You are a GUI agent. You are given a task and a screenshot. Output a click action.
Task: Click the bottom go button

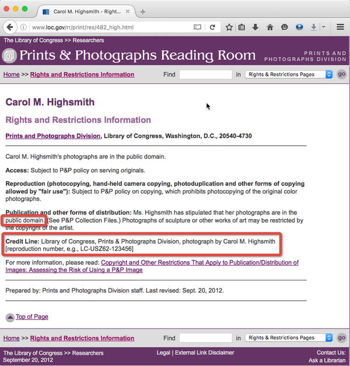341,338
